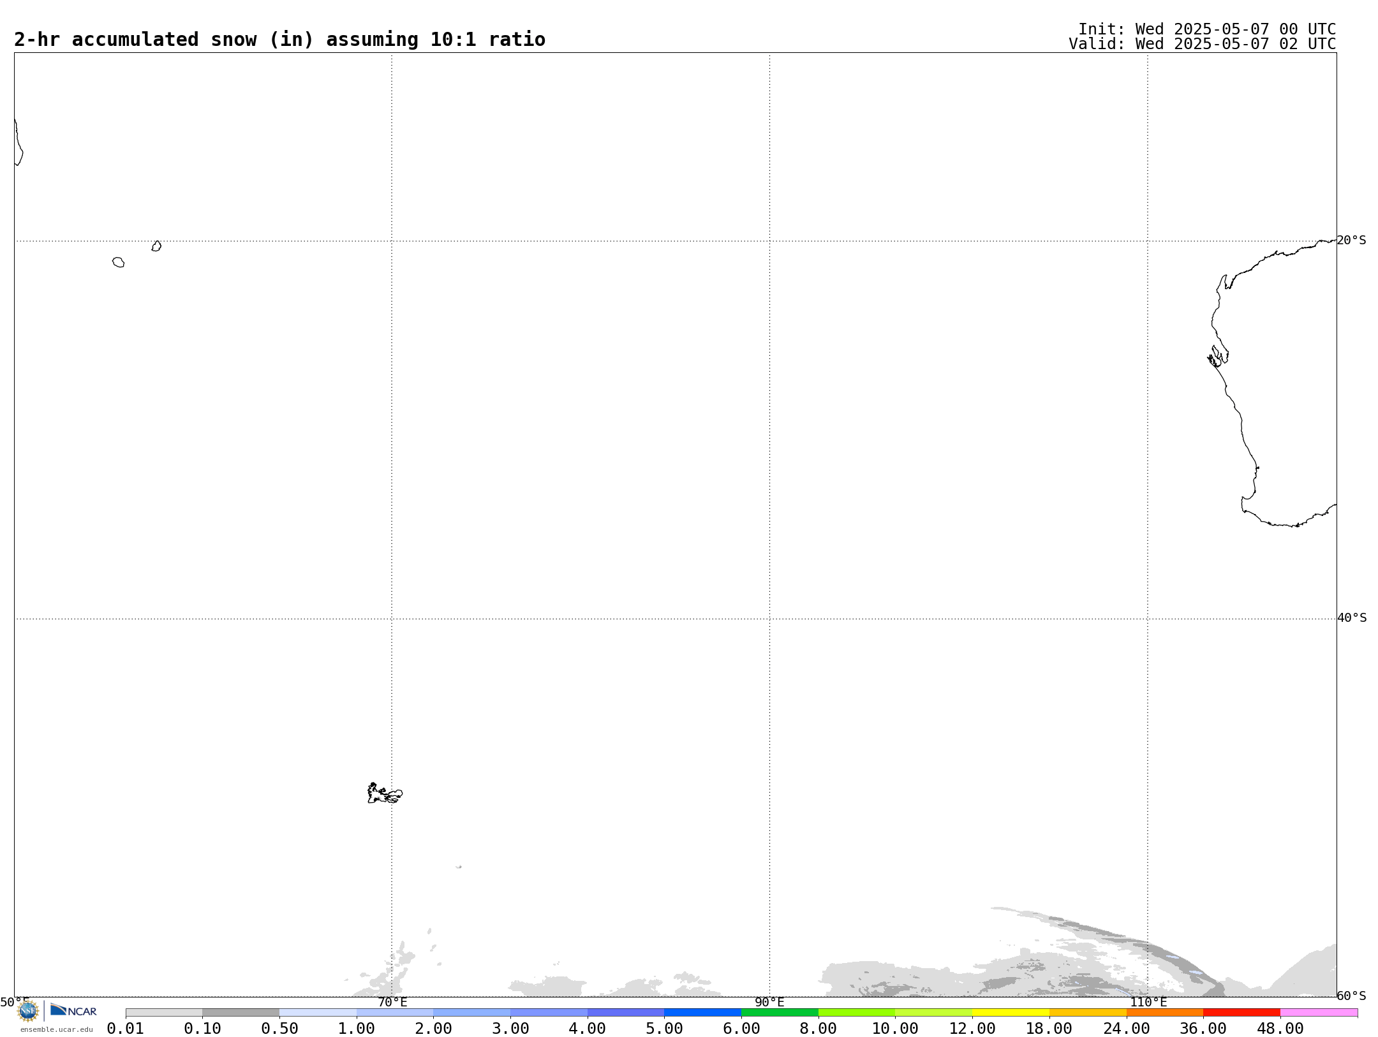
Task: Click the pink 48.00 colorbar segment
Action: pyautogui.click(x=1319, y=1013)
